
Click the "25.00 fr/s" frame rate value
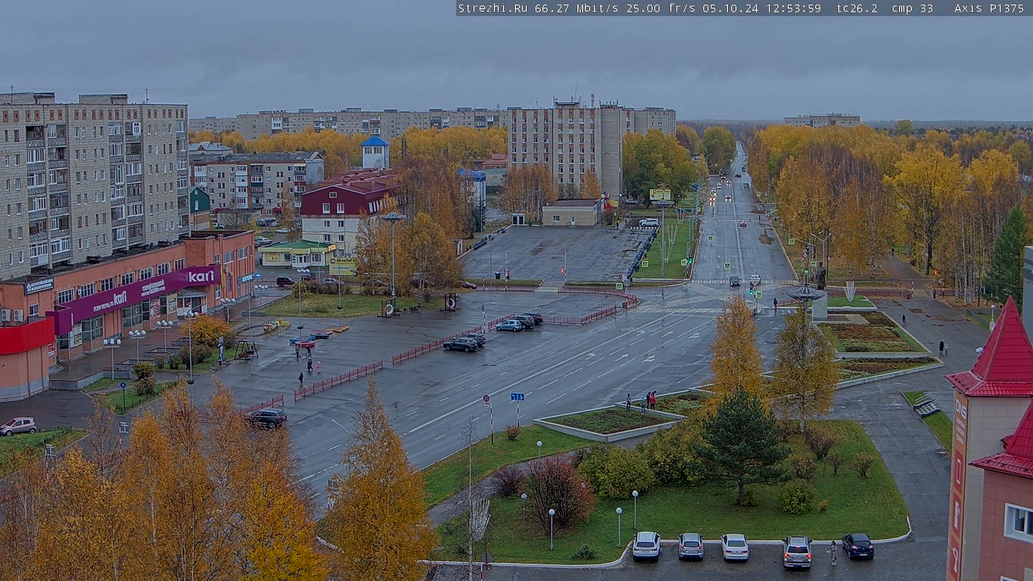click(661, 8)
